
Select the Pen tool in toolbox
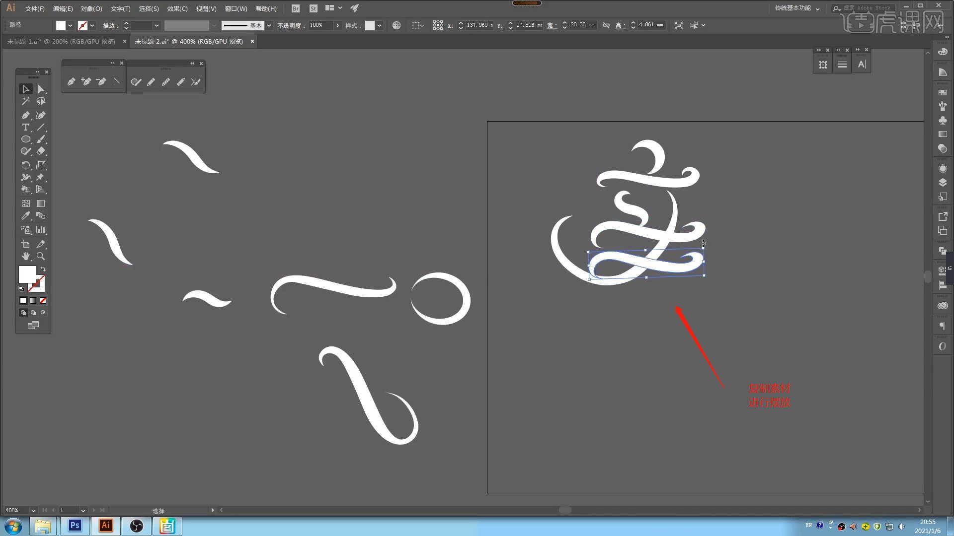pos(25,115)
